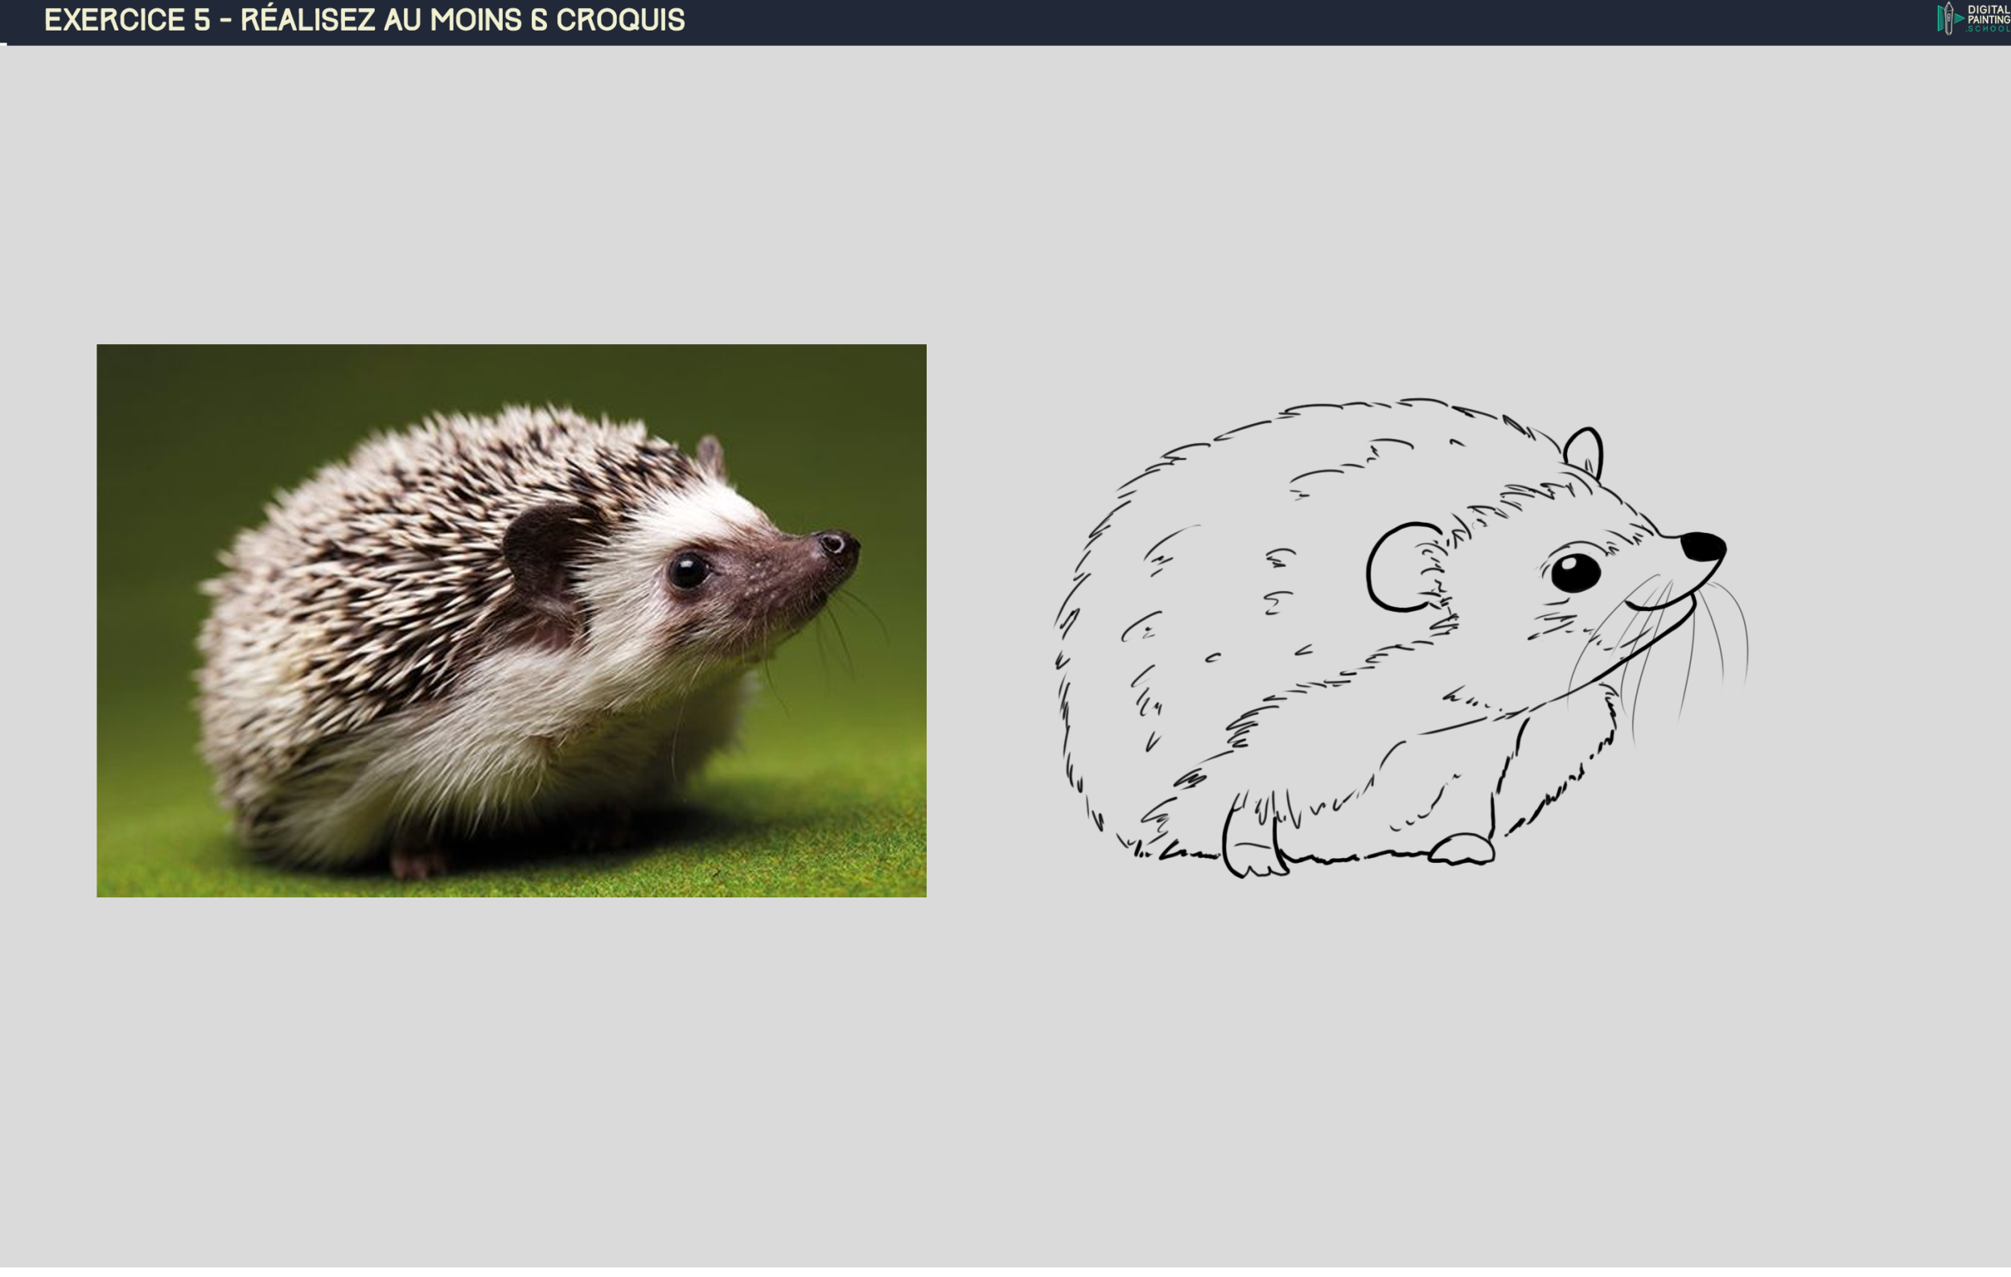Click the front paw of the sketch
2011x1277 pixels.
[1462, 850]
